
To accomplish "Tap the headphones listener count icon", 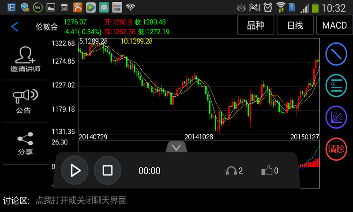I will [x=231, y=170].
